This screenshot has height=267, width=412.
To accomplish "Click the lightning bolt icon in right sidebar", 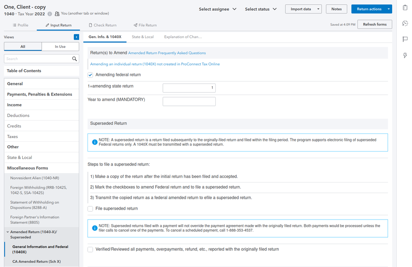I will coord(405,55).
